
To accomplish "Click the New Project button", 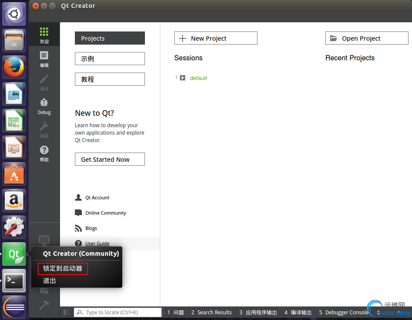I will pos(216,38).
